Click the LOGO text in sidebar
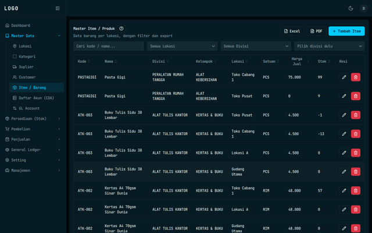Screen dimensions: 372x233 point(11,8)
